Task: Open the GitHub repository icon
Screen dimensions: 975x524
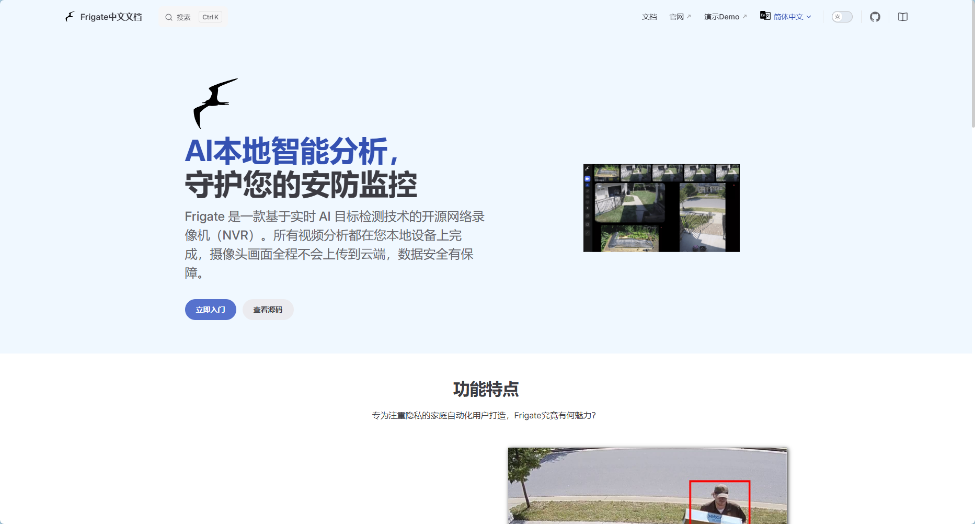Action: (875, 17)
